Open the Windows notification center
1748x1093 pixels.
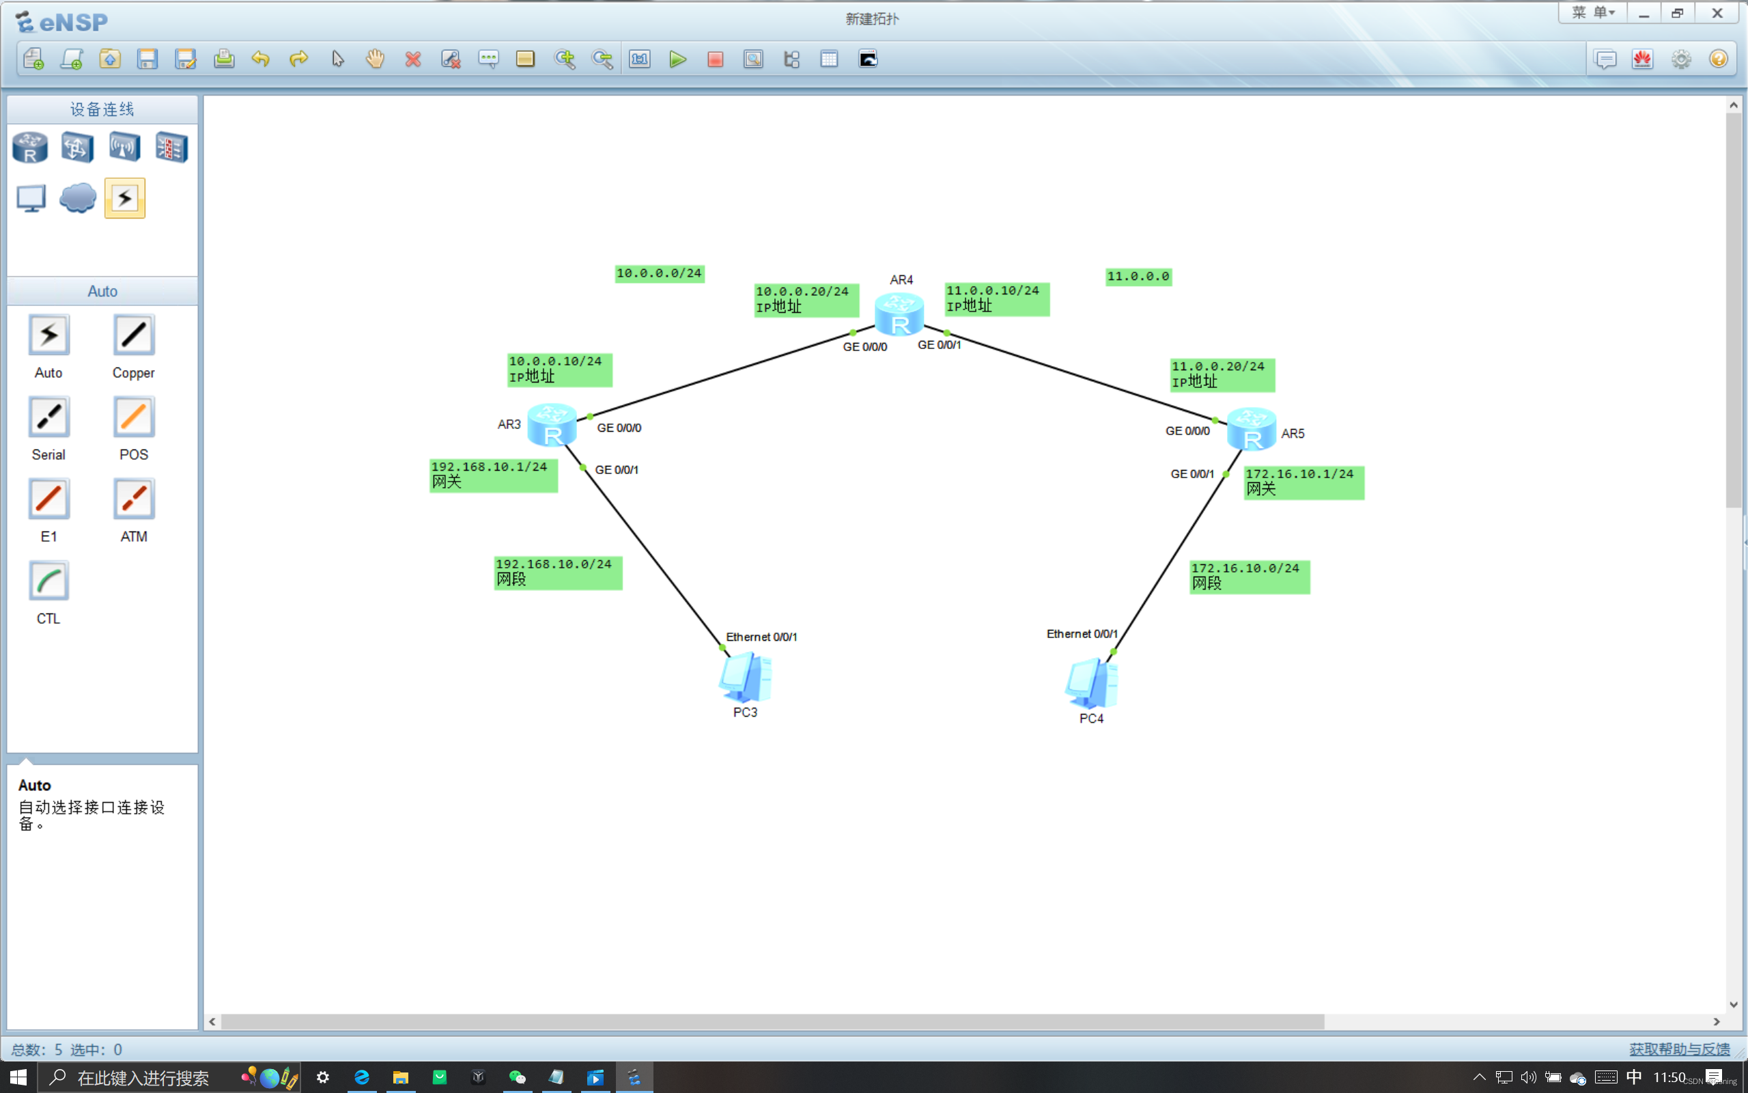(1714, 1077)
